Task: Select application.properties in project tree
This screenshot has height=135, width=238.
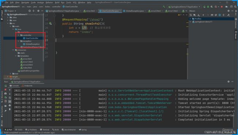Action: [x=29, y=71]
